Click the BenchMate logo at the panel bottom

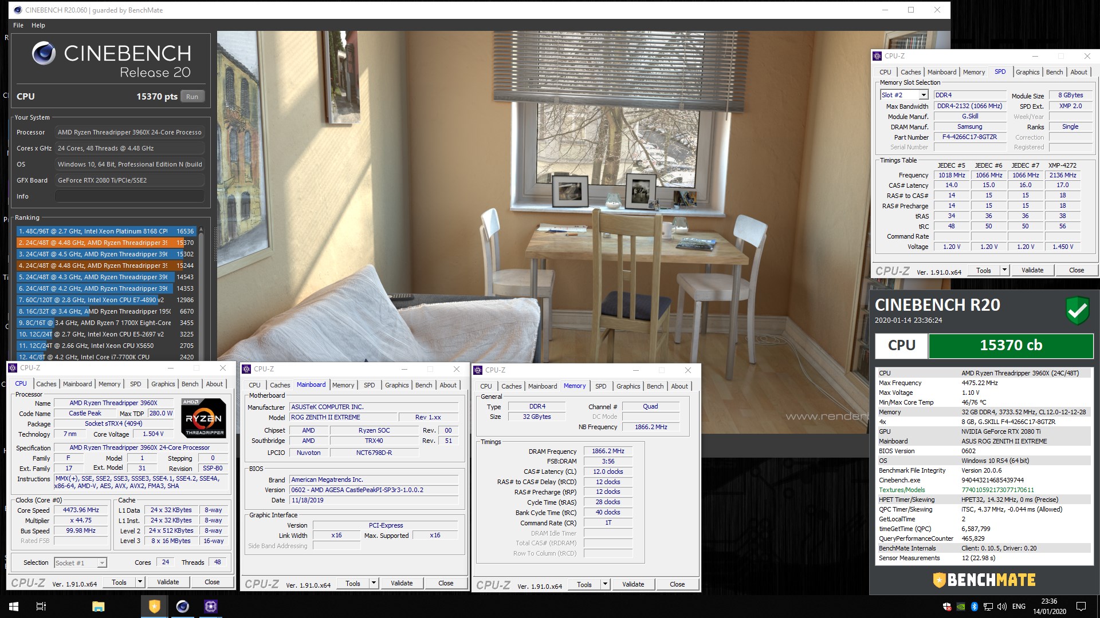[x=984, y=580]
